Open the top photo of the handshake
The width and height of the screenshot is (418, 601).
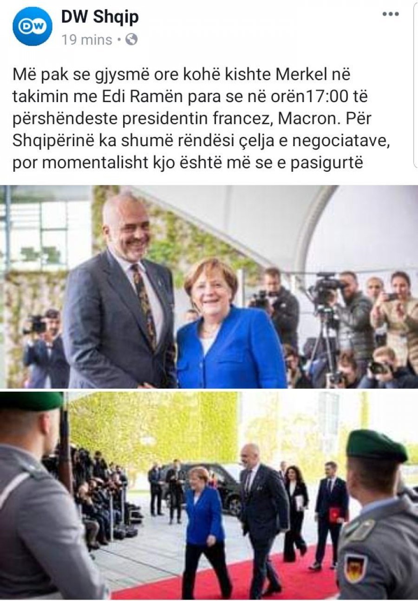(x=209, y=286)
